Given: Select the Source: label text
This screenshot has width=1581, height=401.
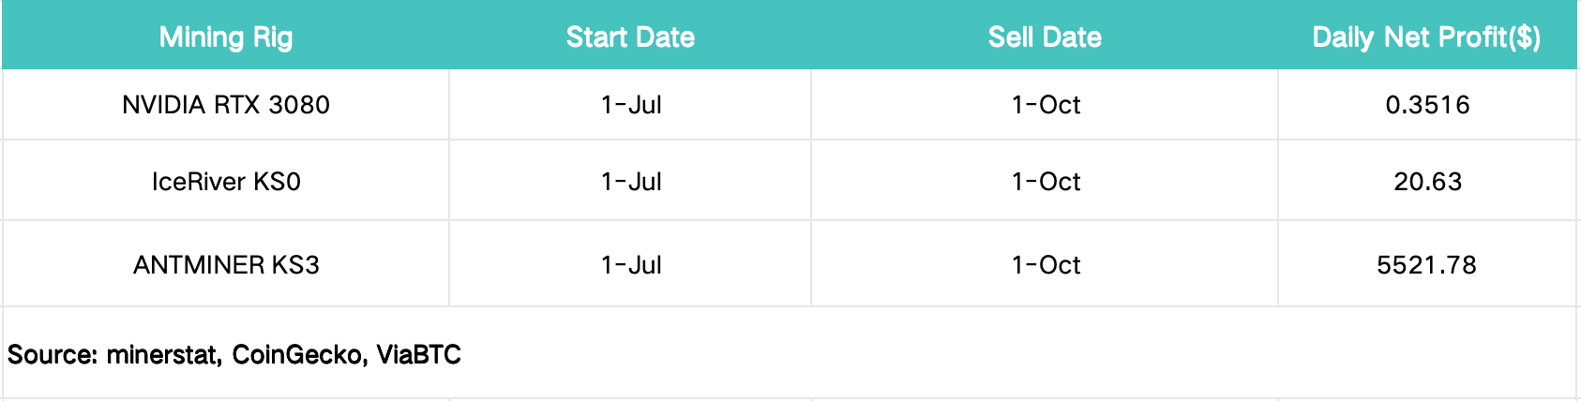Looking at the screenshot, I should pos(53,355).
